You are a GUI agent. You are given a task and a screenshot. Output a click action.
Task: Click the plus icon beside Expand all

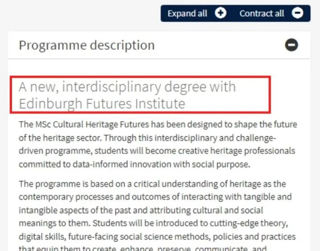(x=220, y=13)
